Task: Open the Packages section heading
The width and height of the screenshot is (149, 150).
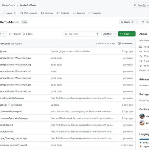Action: pyautogui.click(x=144, y=94)
